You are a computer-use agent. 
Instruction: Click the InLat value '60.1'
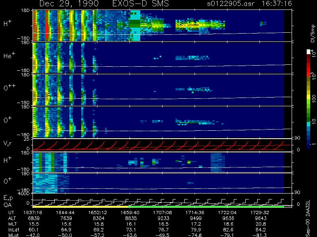tap(34, 229)
